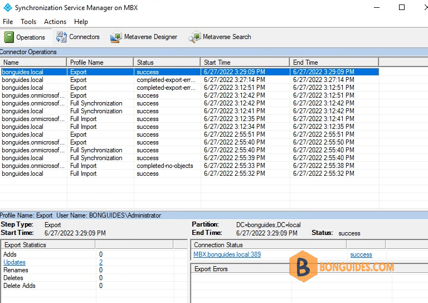This screenshot has height=303, width=428.
Task: Open the Help menu
Action: click(81, 22)
